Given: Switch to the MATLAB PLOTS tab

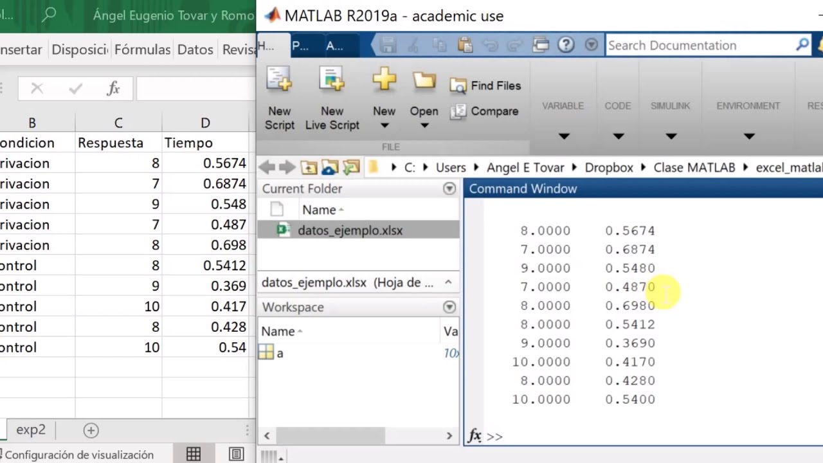Looking at the screenshot, I should click(x=300, y=45).
